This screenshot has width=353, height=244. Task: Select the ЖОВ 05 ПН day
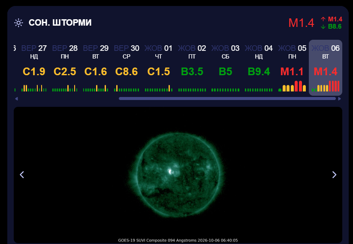pyautogui.click(x=292, y=68)
